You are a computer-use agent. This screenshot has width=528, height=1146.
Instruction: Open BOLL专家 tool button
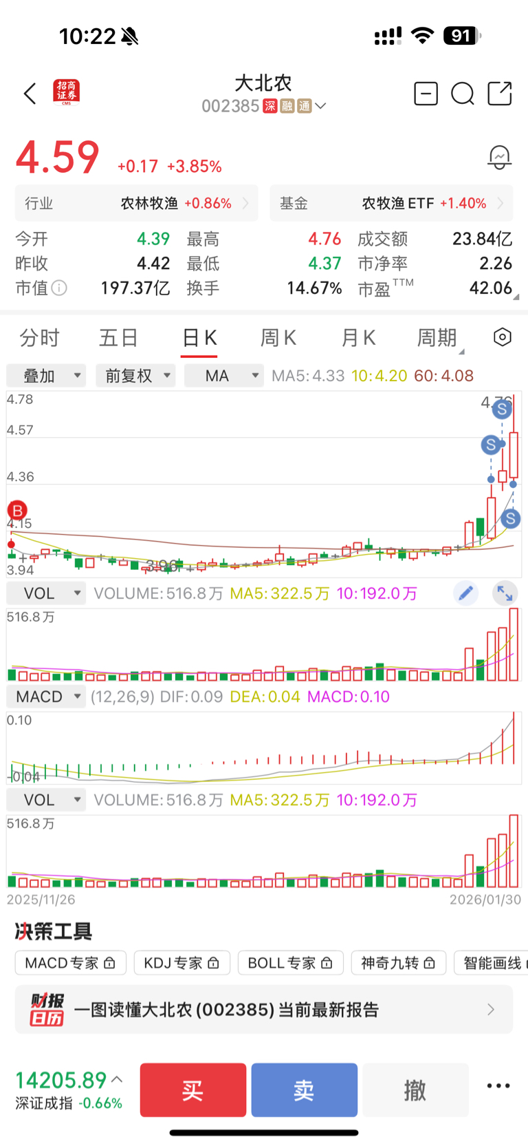[x=290, y=963]
